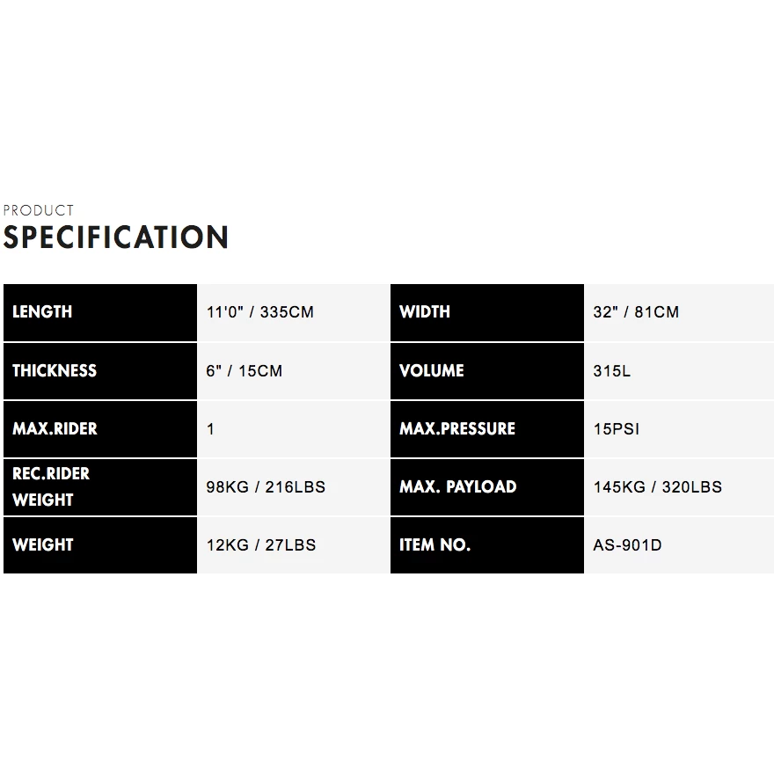Select the WIDTH label cell
774x774 pixels.
pos(486,312)
